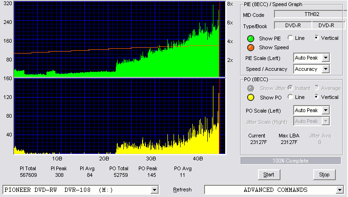Open the Speed / Accuracy dropdown
This screenshot has height=197, width=348.
click(325, 69)
